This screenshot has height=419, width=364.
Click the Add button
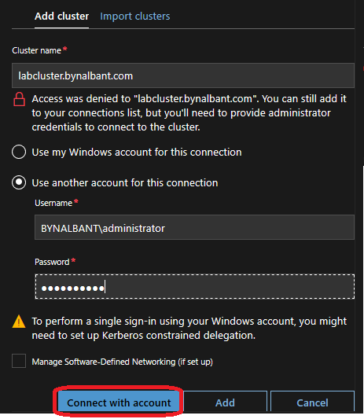tap(226, 402)
